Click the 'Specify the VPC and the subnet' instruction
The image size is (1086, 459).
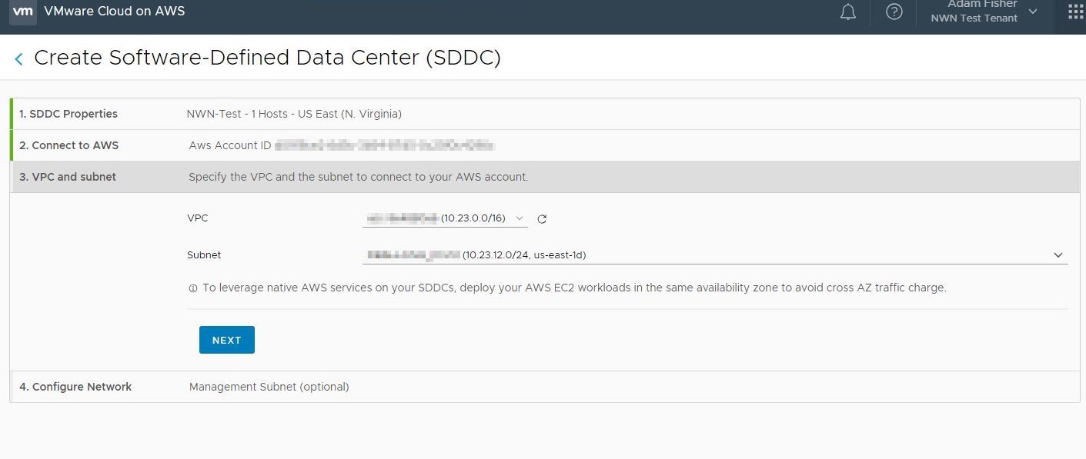359,177
